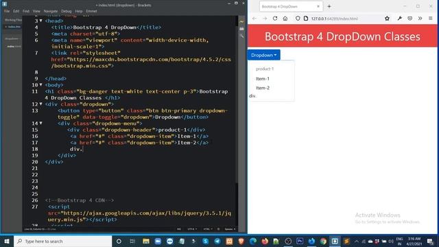Open OBS Studio from the taskbar
The image size is (439, 247).
click(288, 241)
